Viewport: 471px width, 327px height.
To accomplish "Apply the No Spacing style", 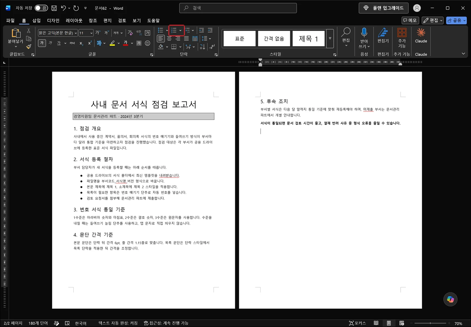I will [x=274, y=39].
